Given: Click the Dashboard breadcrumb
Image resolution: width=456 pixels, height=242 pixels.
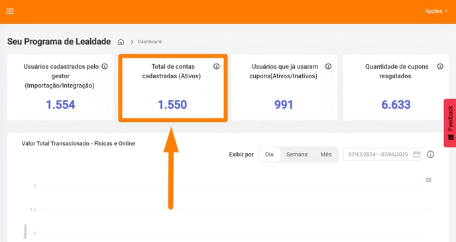Looking at the screenshot, I should (x=150, y=42).
